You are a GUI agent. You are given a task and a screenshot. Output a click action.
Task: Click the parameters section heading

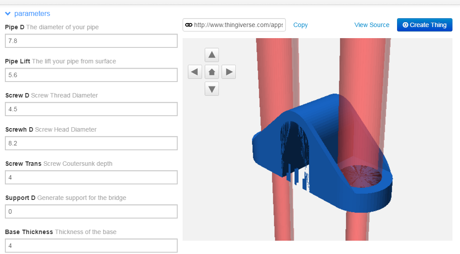tap(32, 13)
